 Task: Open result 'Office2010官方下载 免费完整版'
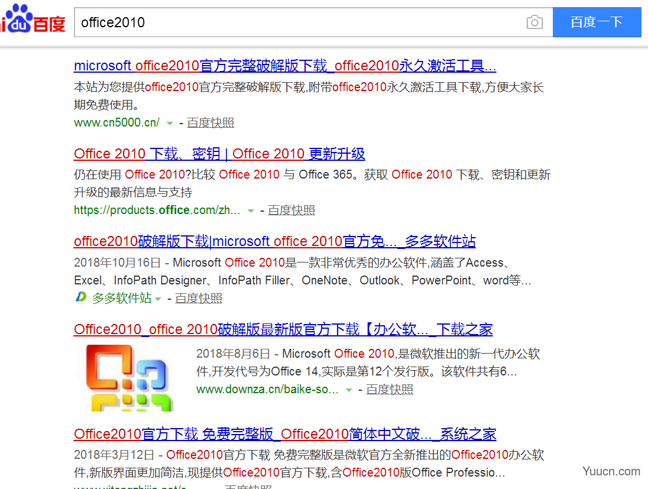click(285, 434)
